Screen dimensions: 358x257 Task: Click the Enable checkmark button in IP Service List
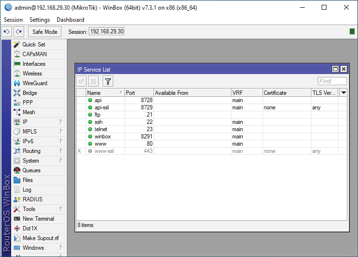[81, 81]
